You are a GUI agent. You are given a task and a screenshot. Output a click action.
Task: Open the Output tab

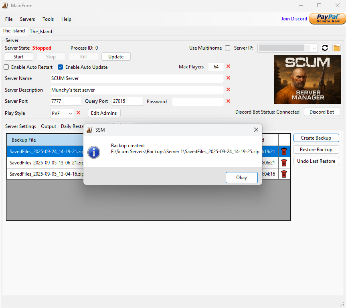[x=49, y=126]
